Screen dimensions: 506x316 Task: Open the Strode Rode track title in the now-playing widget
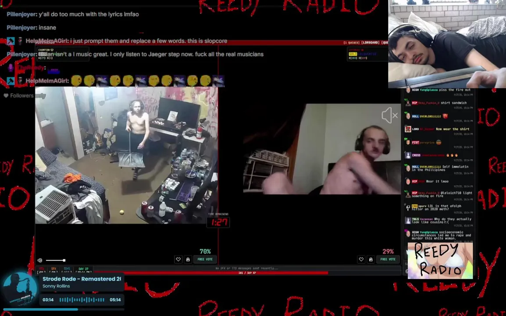coord(82,279)
